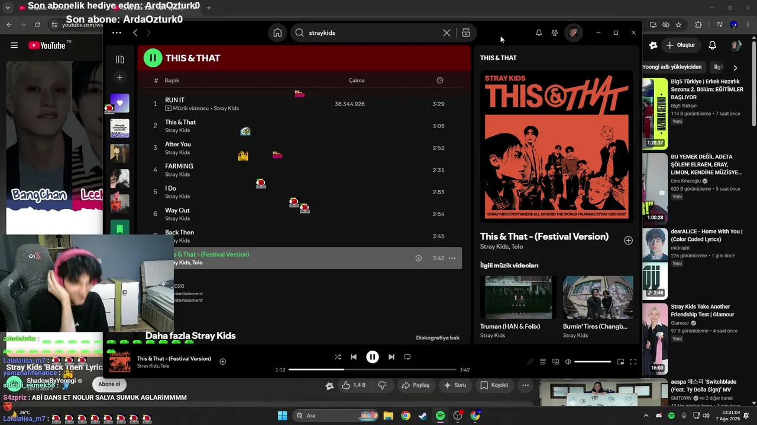Open Spotify profile avatar menu
This screenshot has width=757, height=425.
click(x=573, y=33)
